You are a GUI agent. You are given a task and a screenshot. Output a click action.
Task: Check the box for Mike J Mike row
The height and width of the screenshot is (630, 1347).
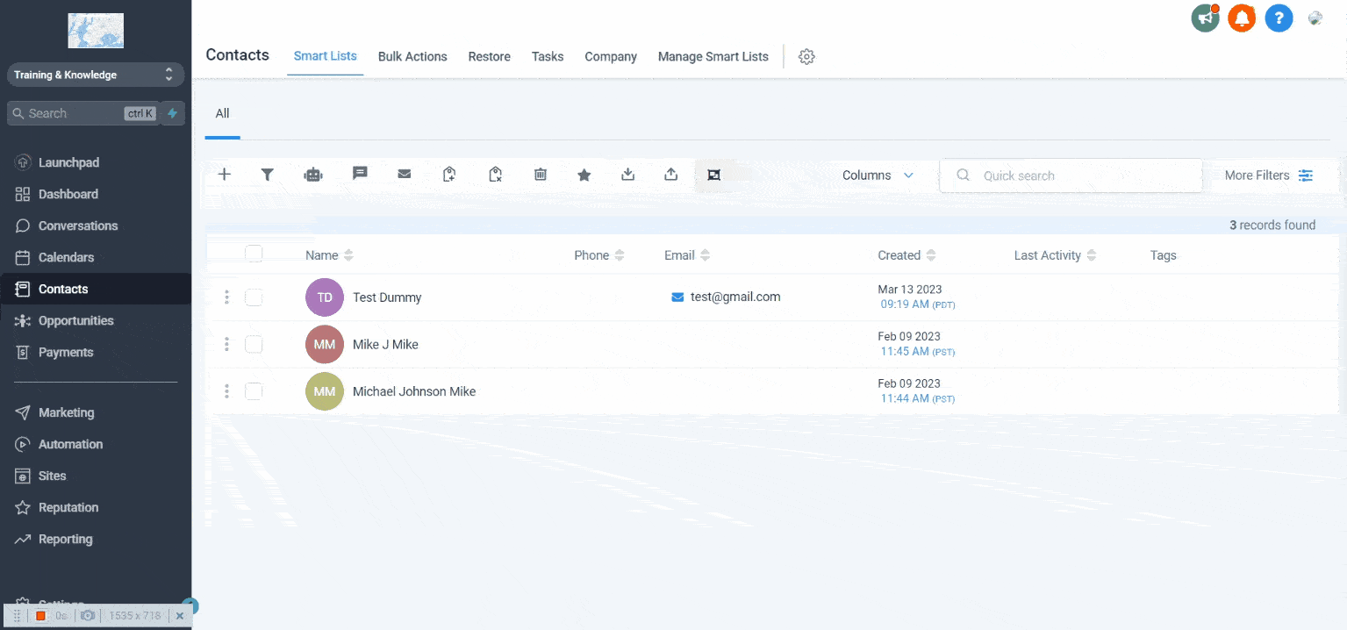(x=254, y=345)
